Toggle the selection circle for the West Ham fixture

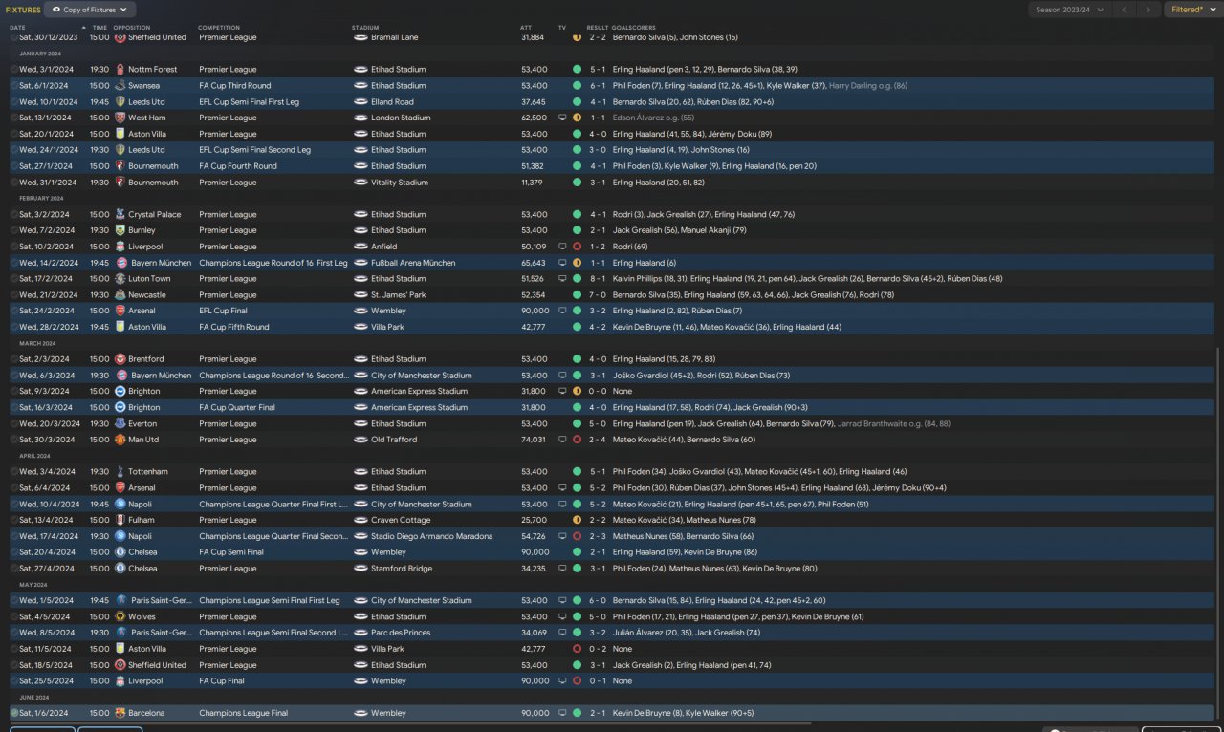[x=14, y=118]
